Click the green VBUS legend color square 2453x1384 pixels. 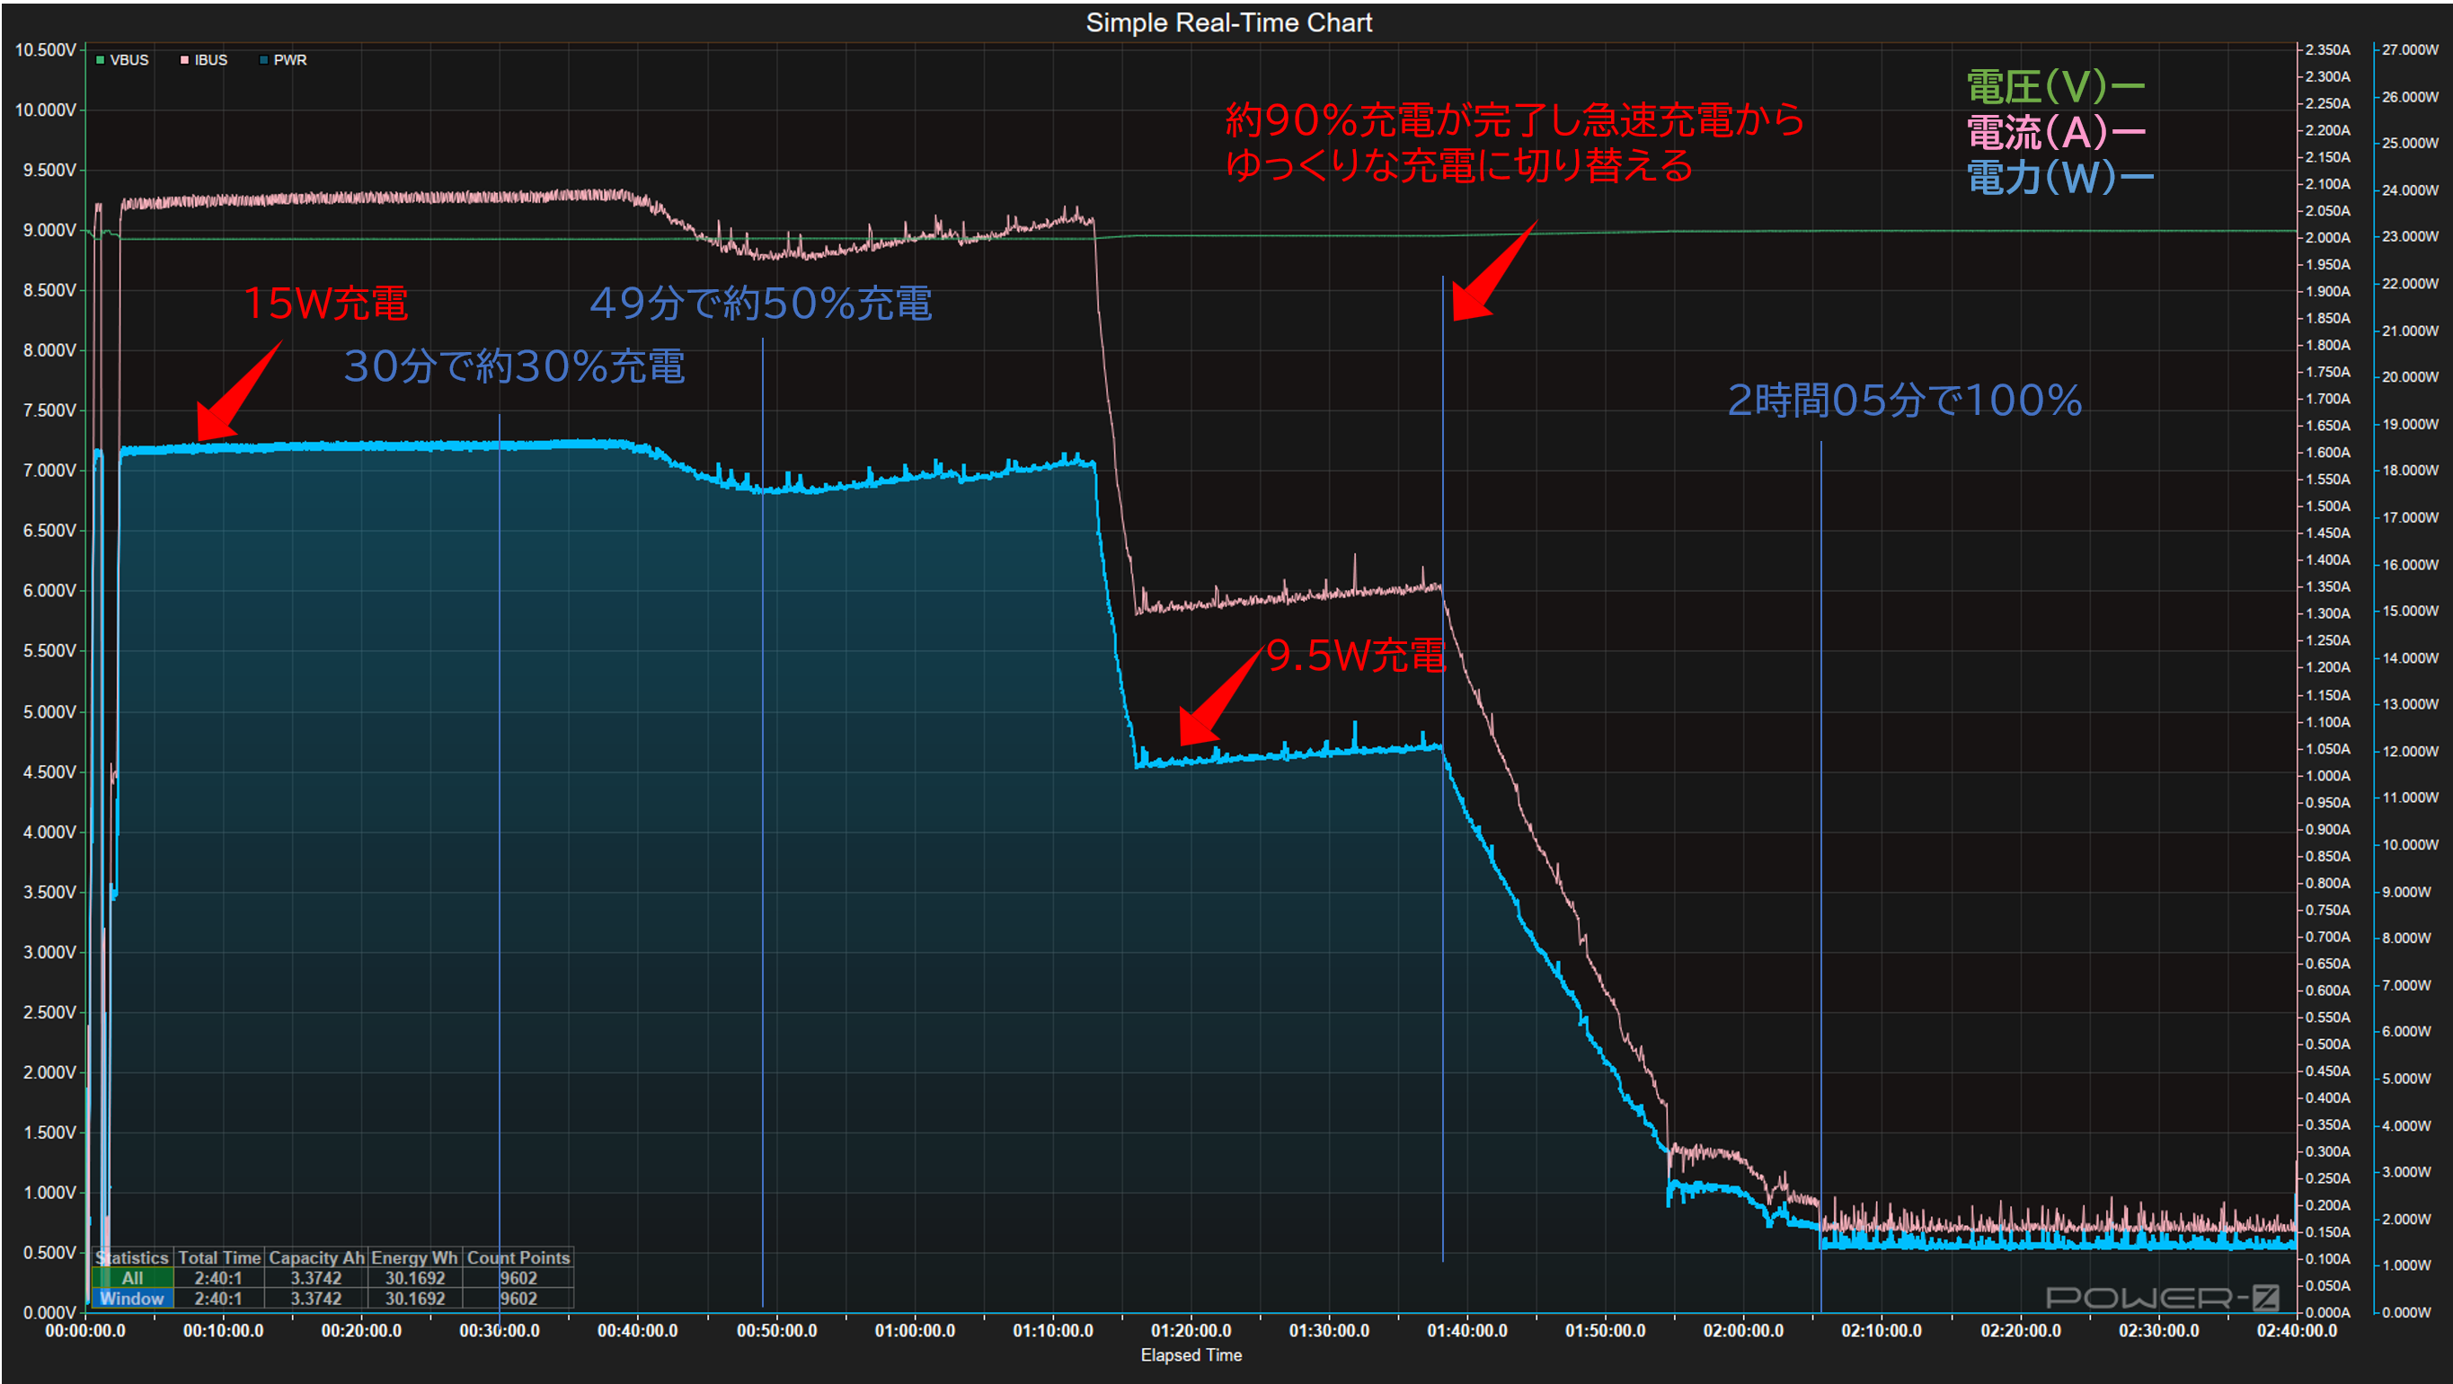click(x=100, y=60)
